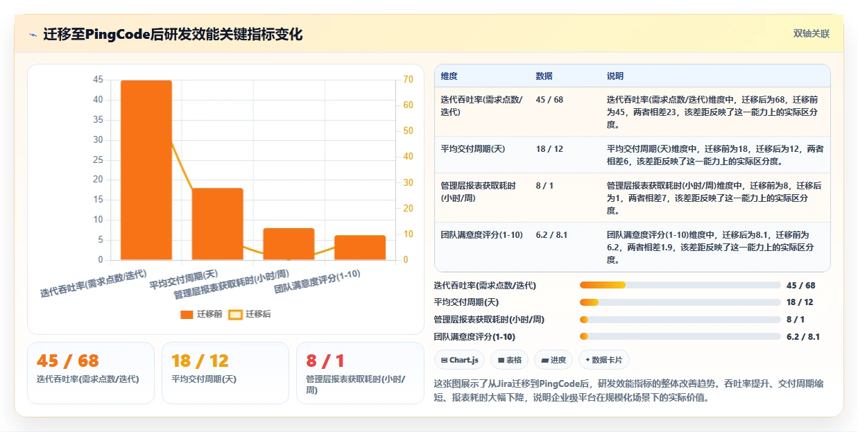
Task: Select the 数据卡片 tag
Action: click(604, 360)
